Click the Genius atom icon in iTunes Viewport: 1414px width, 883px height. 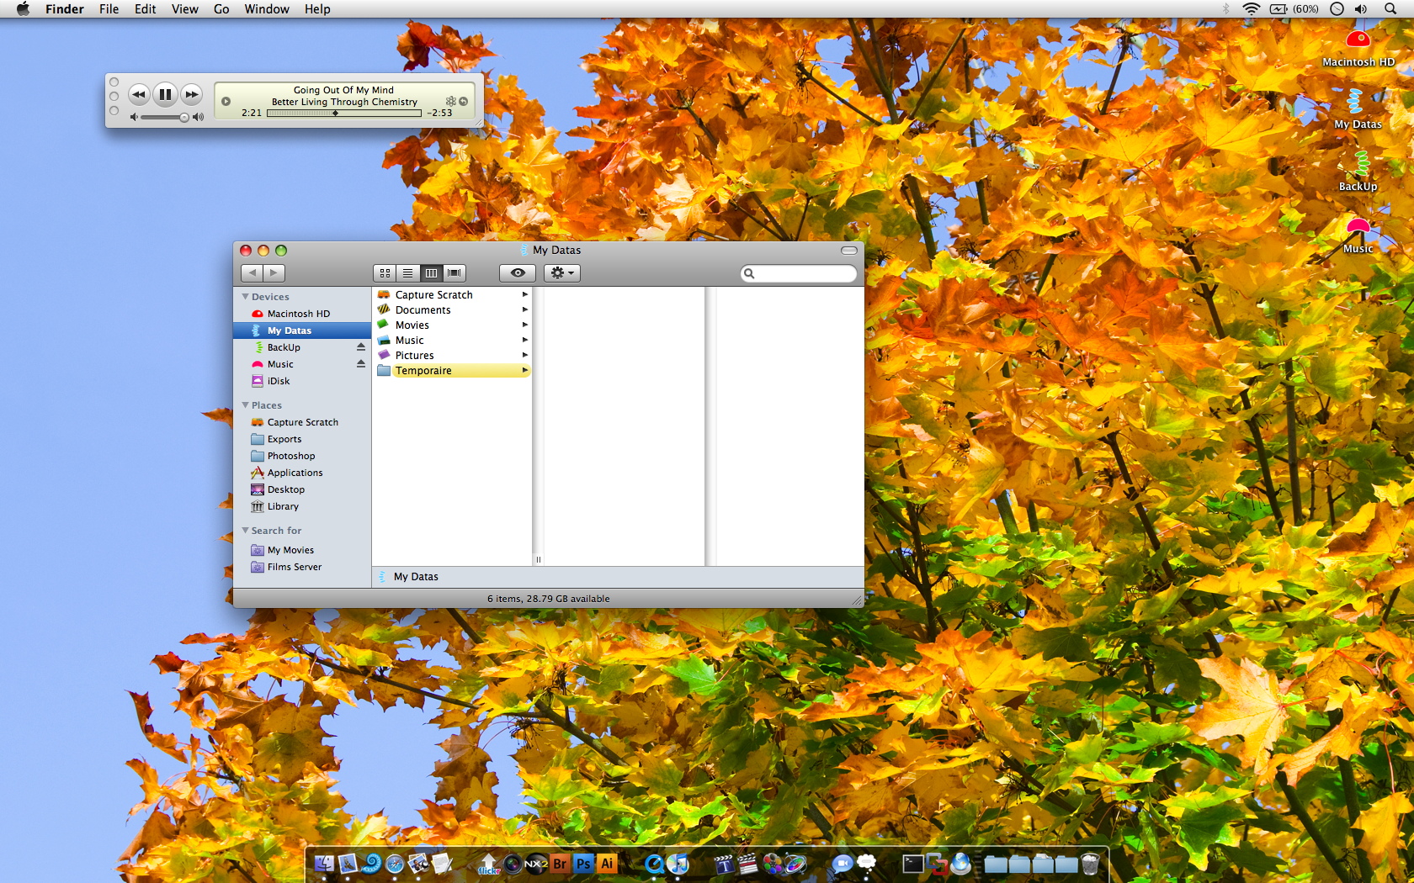[x=451, y=102]
